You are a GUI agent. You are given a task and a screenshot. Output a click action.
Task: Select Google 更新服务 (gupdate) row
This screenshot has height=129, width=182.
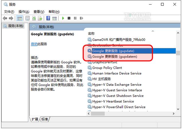(x=131, y=51)
